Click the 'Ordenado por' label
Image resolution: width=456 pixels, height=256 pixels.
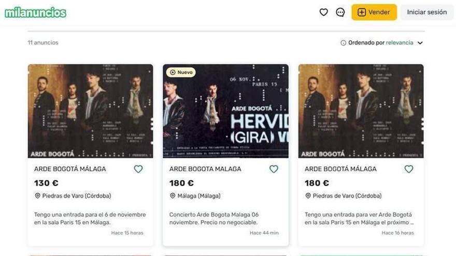[366, 42]
